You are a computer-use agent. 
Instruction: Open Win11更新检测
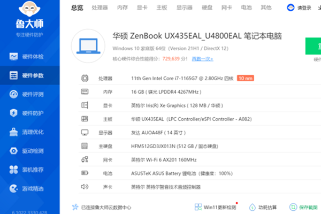tap(220, 208)
